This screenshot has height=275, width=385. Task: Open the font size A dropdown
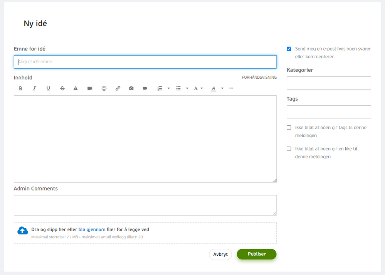coord(198,88)
